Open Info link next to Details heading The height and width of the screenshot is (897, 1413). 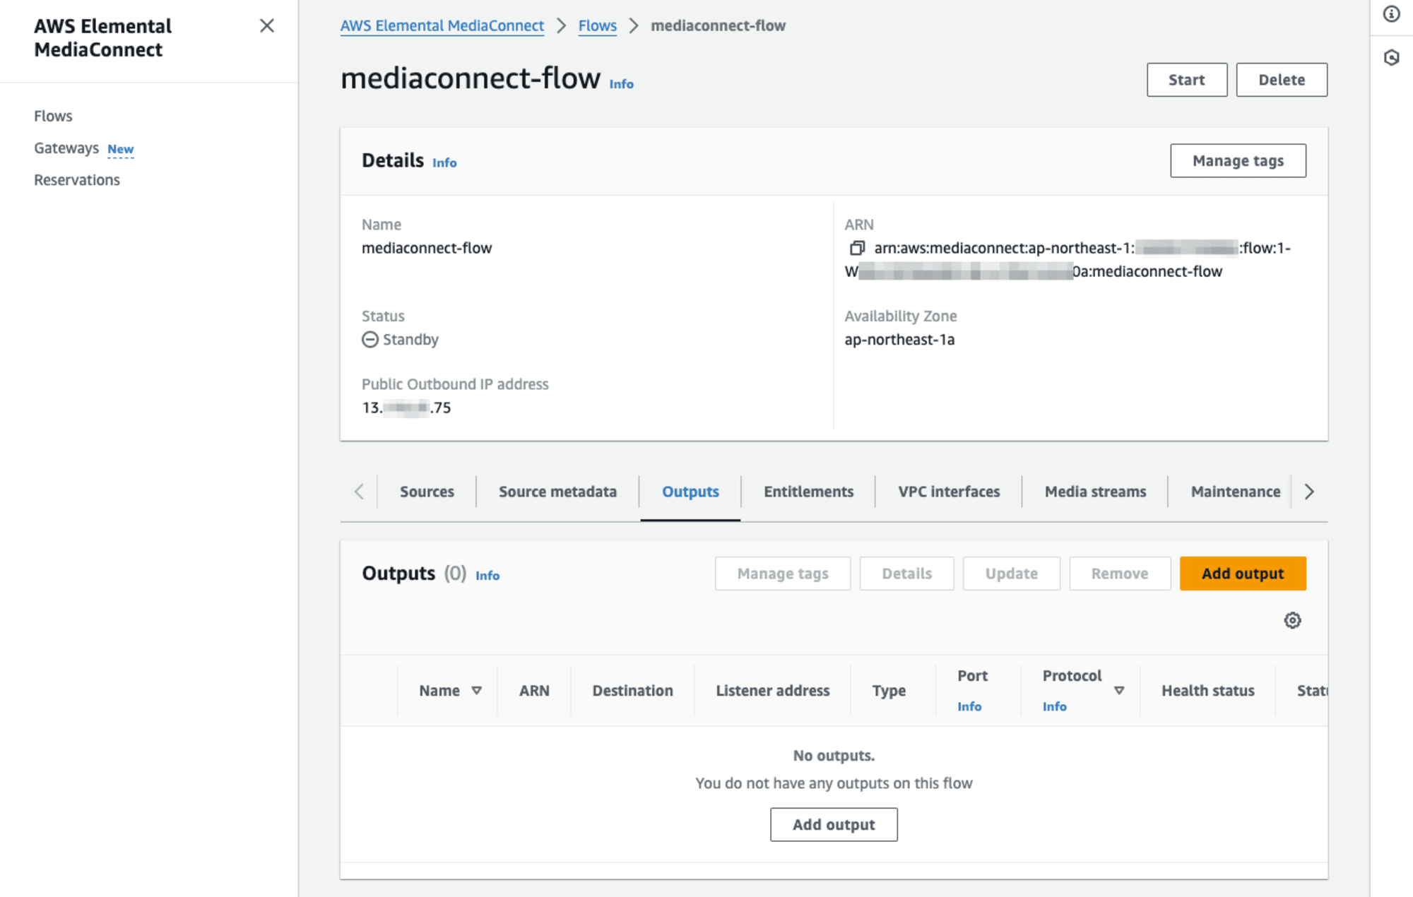(444, 162)
